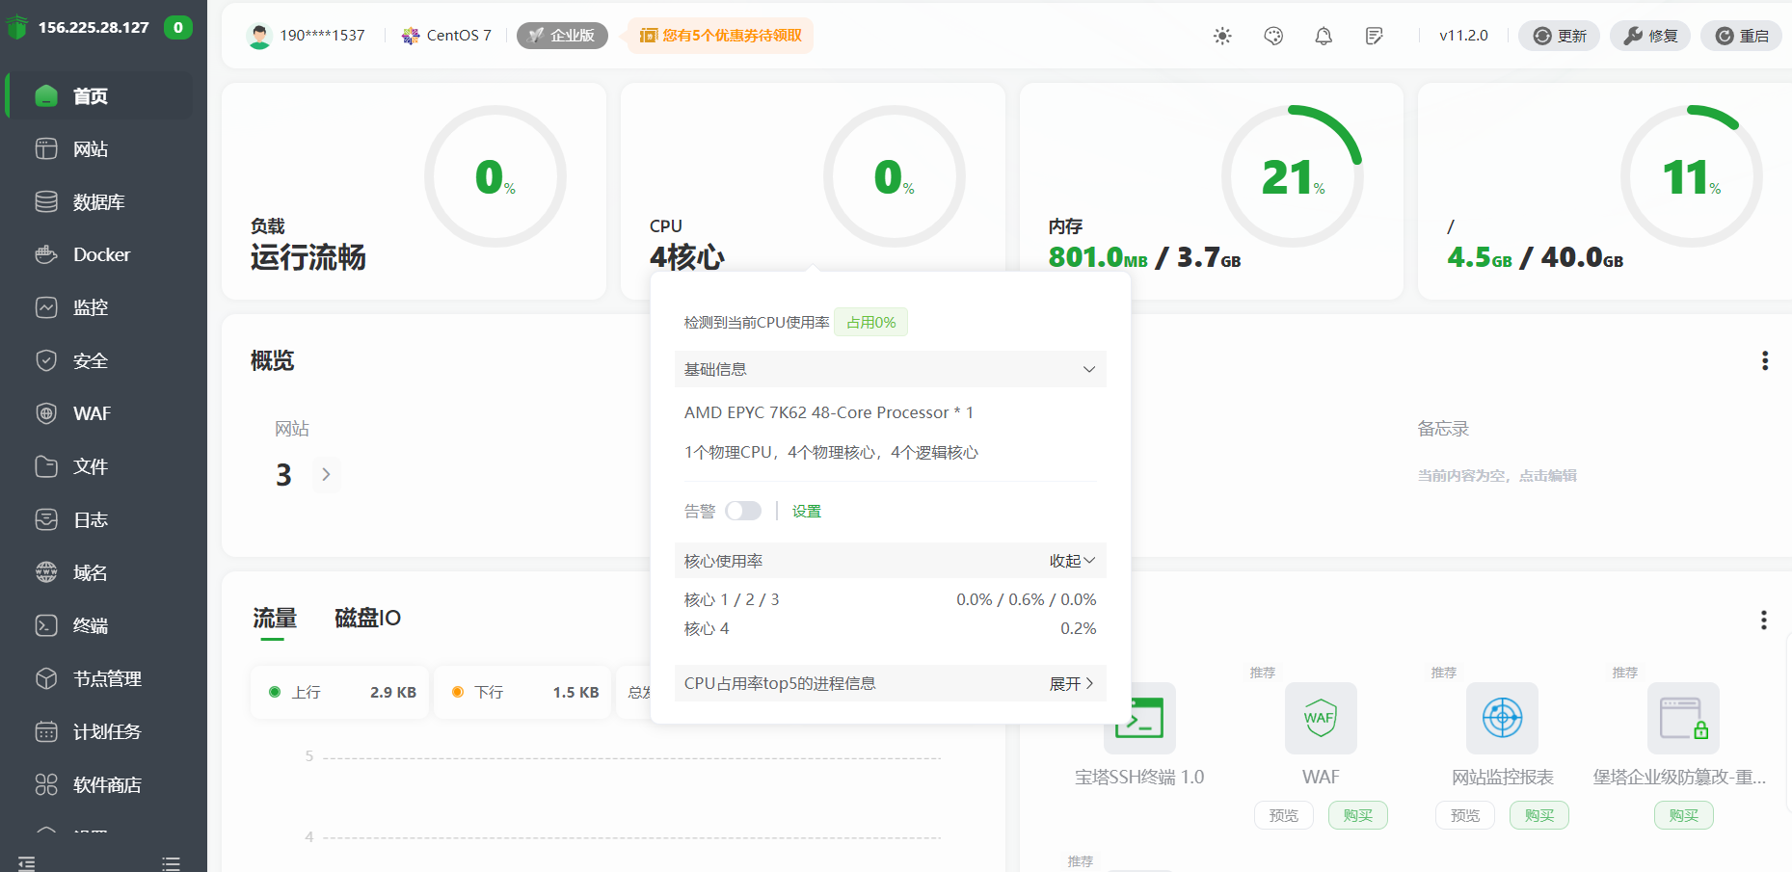The width and height of the screenshot is (1792, 872).
Task: Click the notification bell icon
Action: pos(1324,36)
